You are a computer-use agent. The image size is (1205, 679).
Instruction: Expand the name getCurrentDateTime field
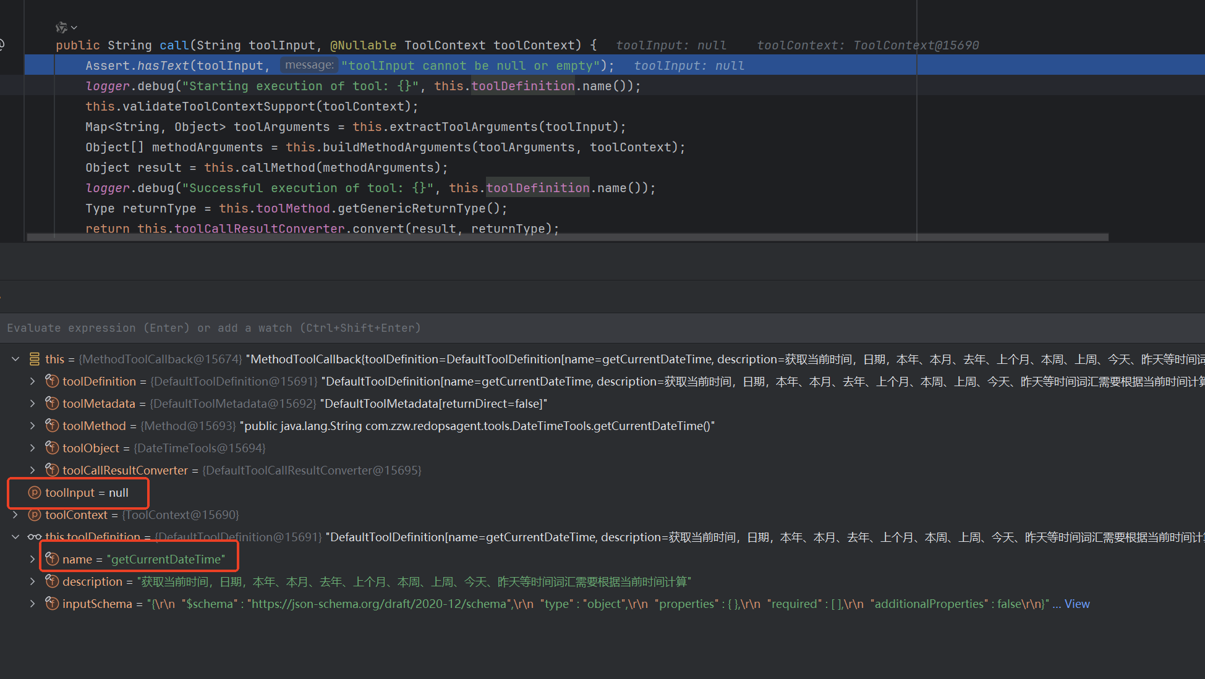tap(32, 559)
